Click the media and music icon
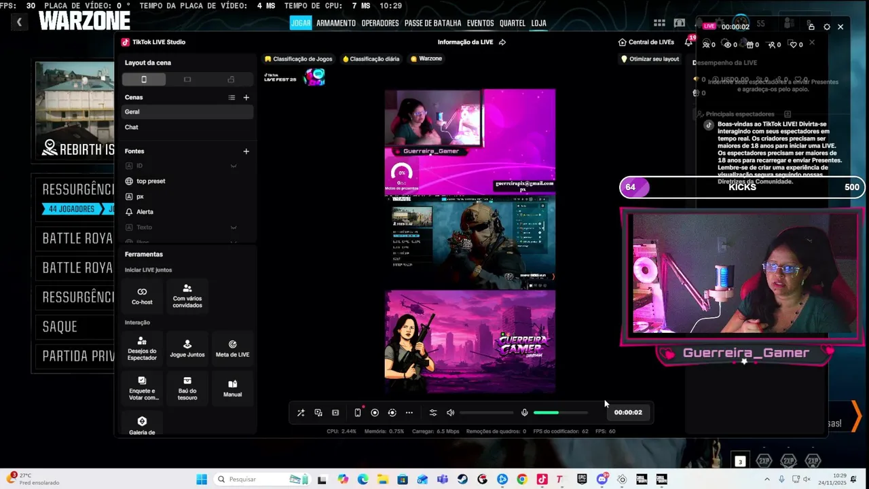Image resolution: width=869 pixels, height=489 pixels. point(318,413)
